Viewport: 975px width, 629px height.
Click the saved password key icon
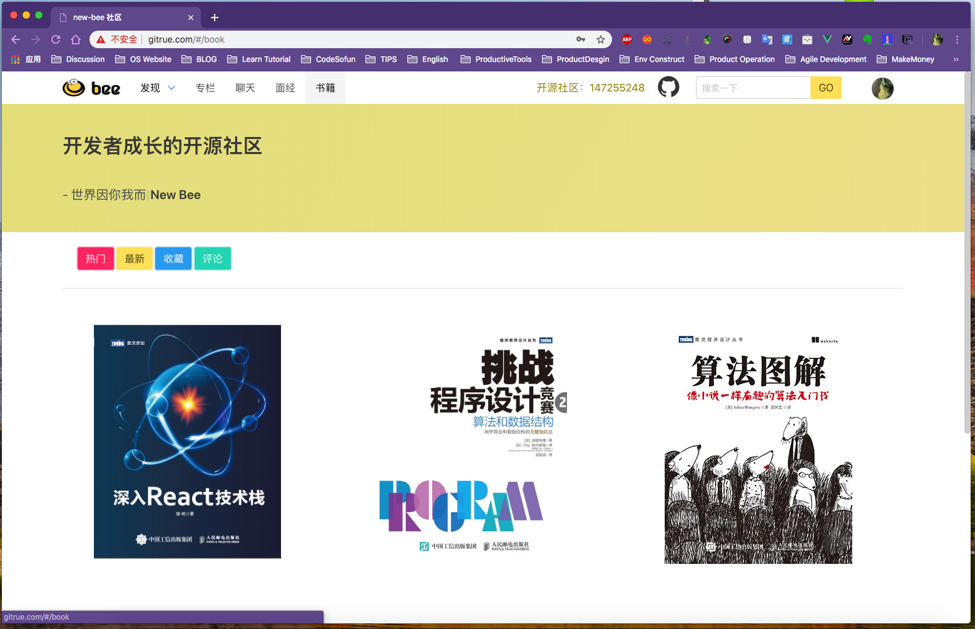click(x=581, y=39)
